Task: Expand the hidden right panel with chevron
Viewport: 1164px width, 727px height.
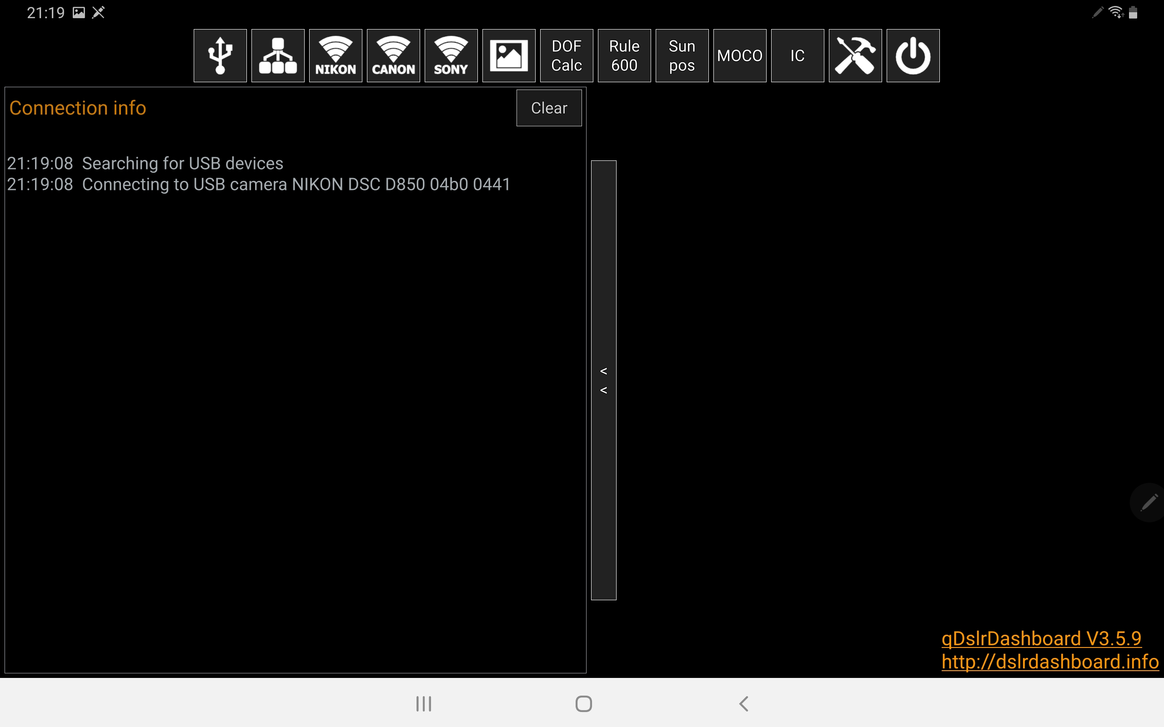Action: (602, 380)
